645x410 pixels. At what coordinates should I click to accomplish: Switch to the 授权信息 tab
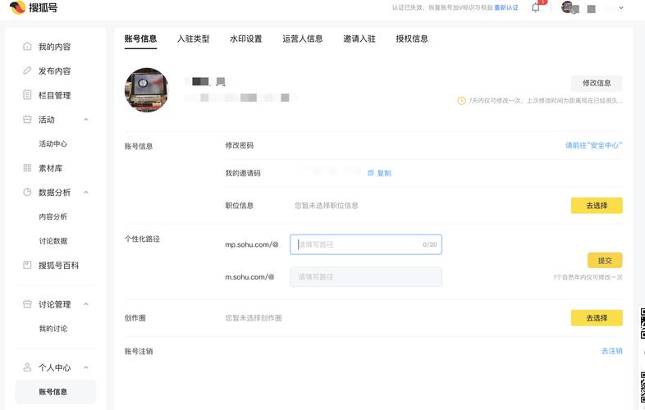412,39
